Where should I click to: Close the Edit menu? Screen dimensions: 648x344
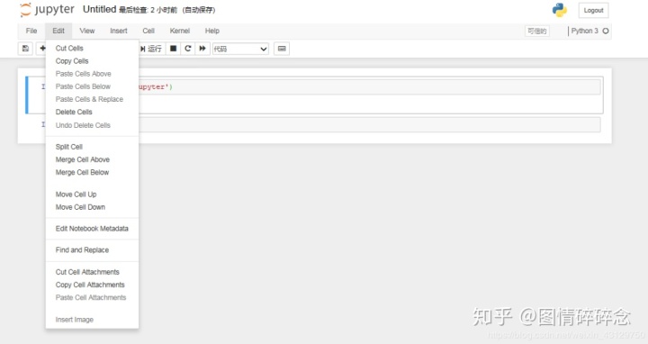[58, 31]
